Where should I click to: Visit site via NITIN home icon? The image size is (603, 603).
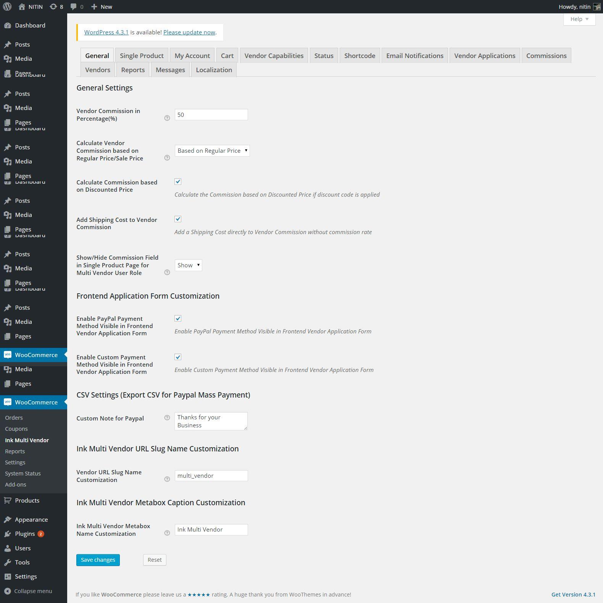click(x=22, y=6)
